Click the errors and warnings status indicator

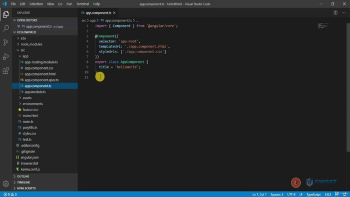pyautogui.click(x=10, y=194)
